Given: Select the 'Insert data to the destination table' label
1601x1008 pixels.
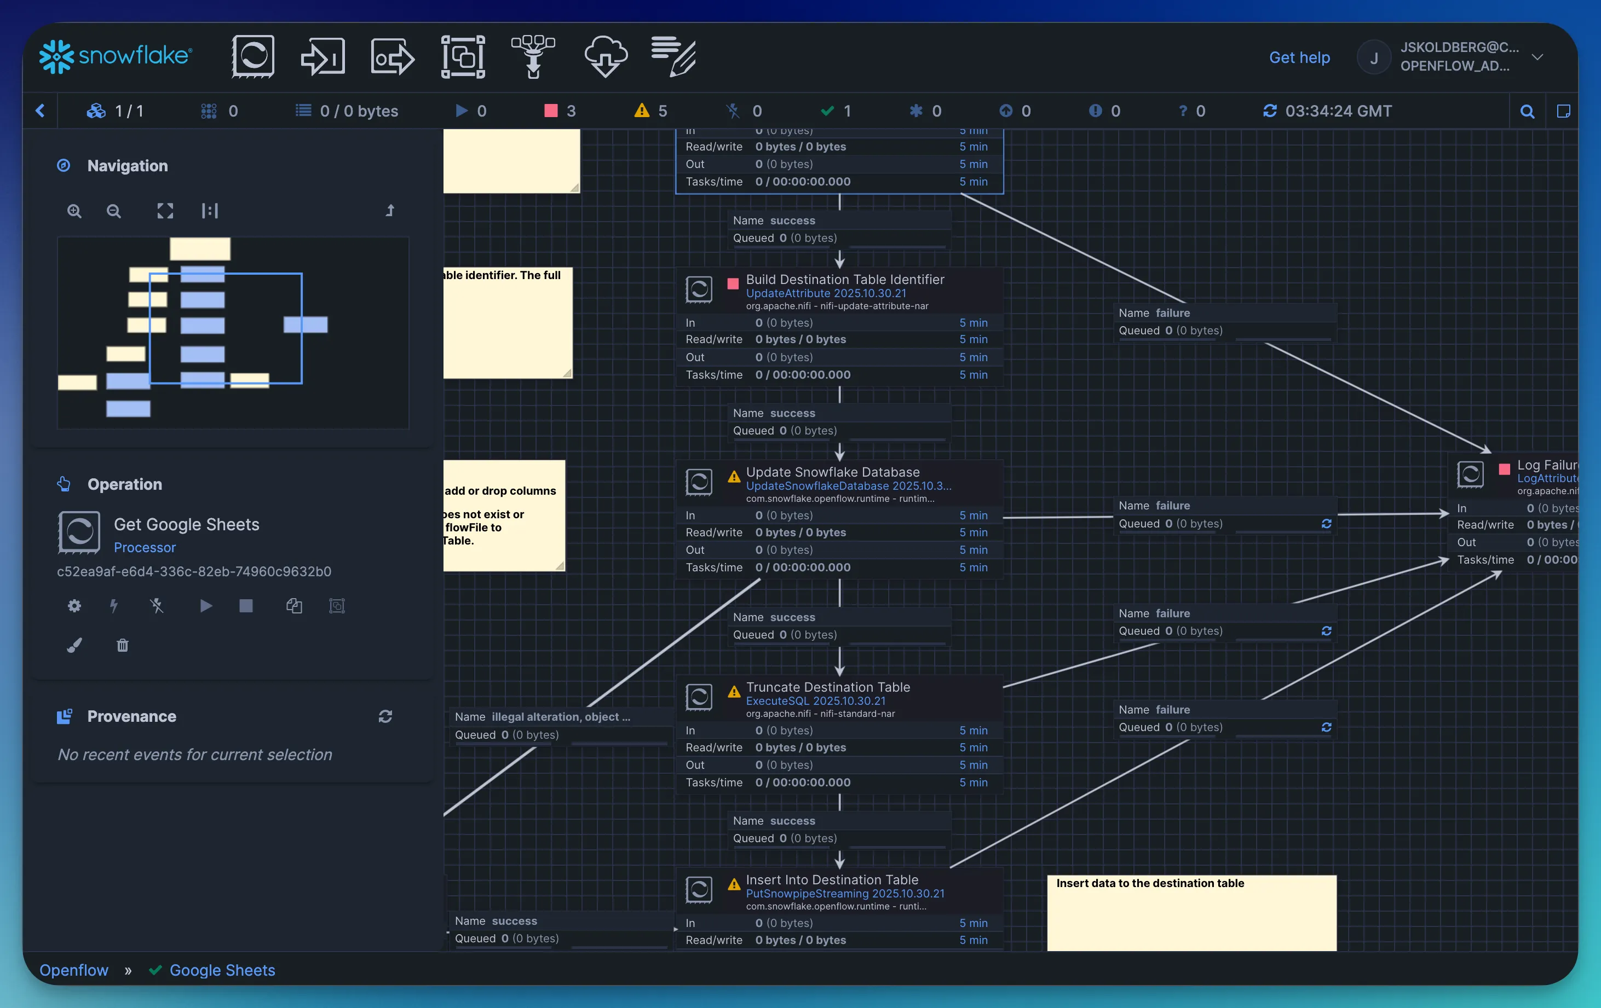Looking at the screenshot, I should point(1191,912).
